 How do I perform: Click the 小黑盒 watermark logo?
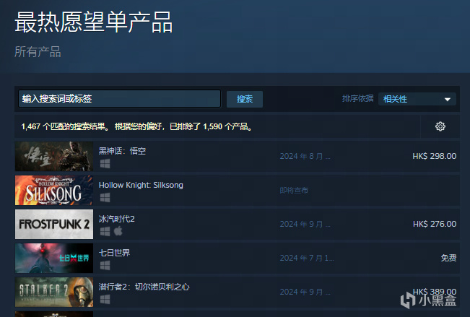click(428, 300)
